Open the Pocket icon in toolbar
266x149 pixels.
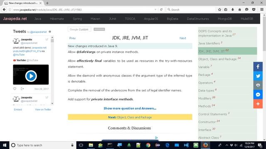coord(254,10)
